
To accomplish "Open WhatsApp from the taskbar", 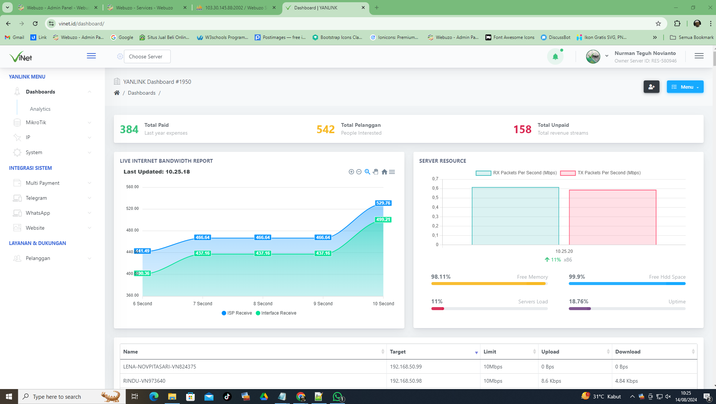I will (337, 397).
